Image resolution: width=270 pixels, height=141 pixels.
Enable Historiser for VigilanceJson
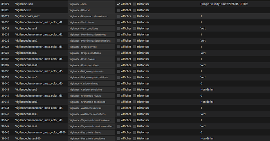coord(135,4)
